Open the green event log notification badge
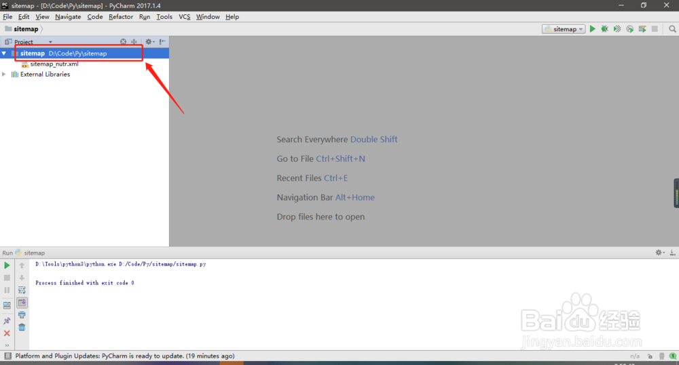679x365 pixels. click(672, 356)
